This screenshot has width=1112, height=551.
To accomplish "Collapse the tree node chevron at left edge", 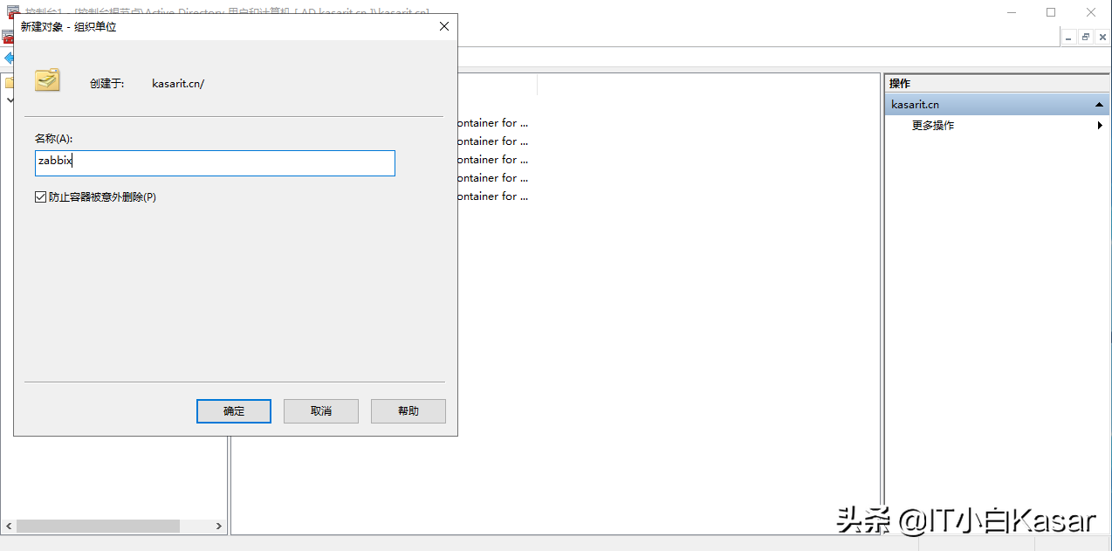I will (x=10, y=100).
